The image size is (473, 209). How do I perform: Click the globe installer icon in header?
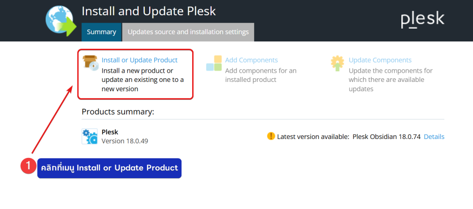[x=61, y=20]
